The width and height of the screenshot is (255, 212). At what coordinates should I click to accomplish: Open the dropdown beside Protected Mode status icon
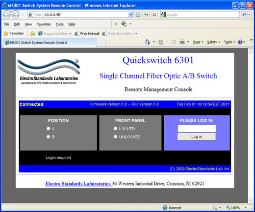point(220,208)
